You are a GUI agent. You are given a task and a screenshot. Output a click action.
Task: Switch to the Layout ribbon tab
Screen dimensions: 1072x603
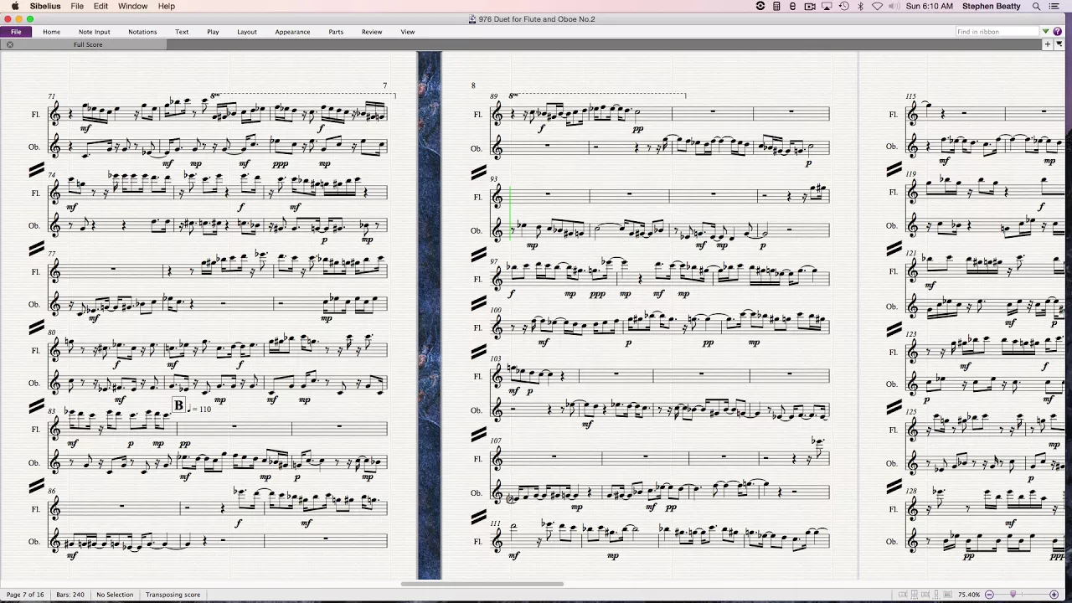pos(247,32)
